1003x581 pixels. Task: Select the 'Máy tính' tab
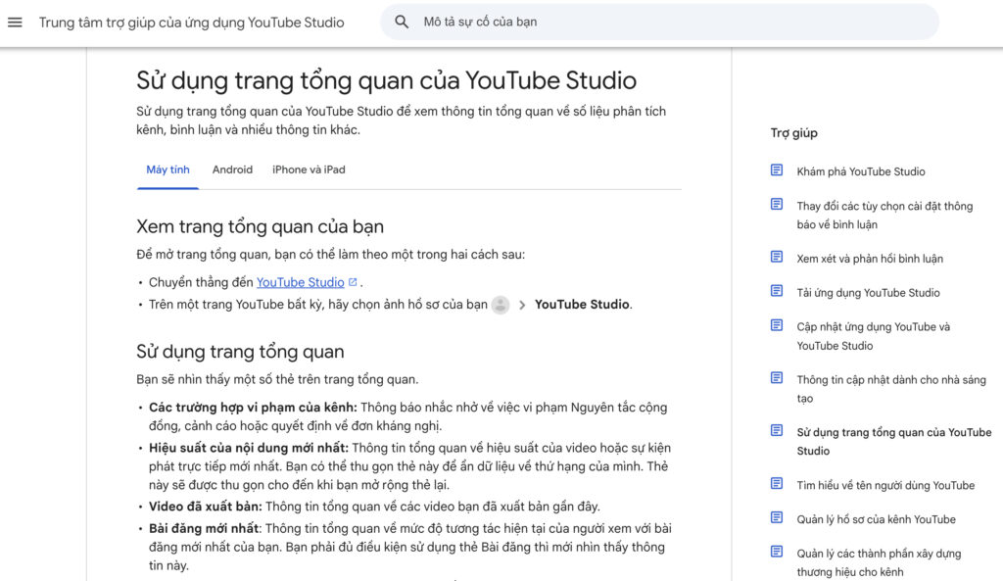[167, 169]
